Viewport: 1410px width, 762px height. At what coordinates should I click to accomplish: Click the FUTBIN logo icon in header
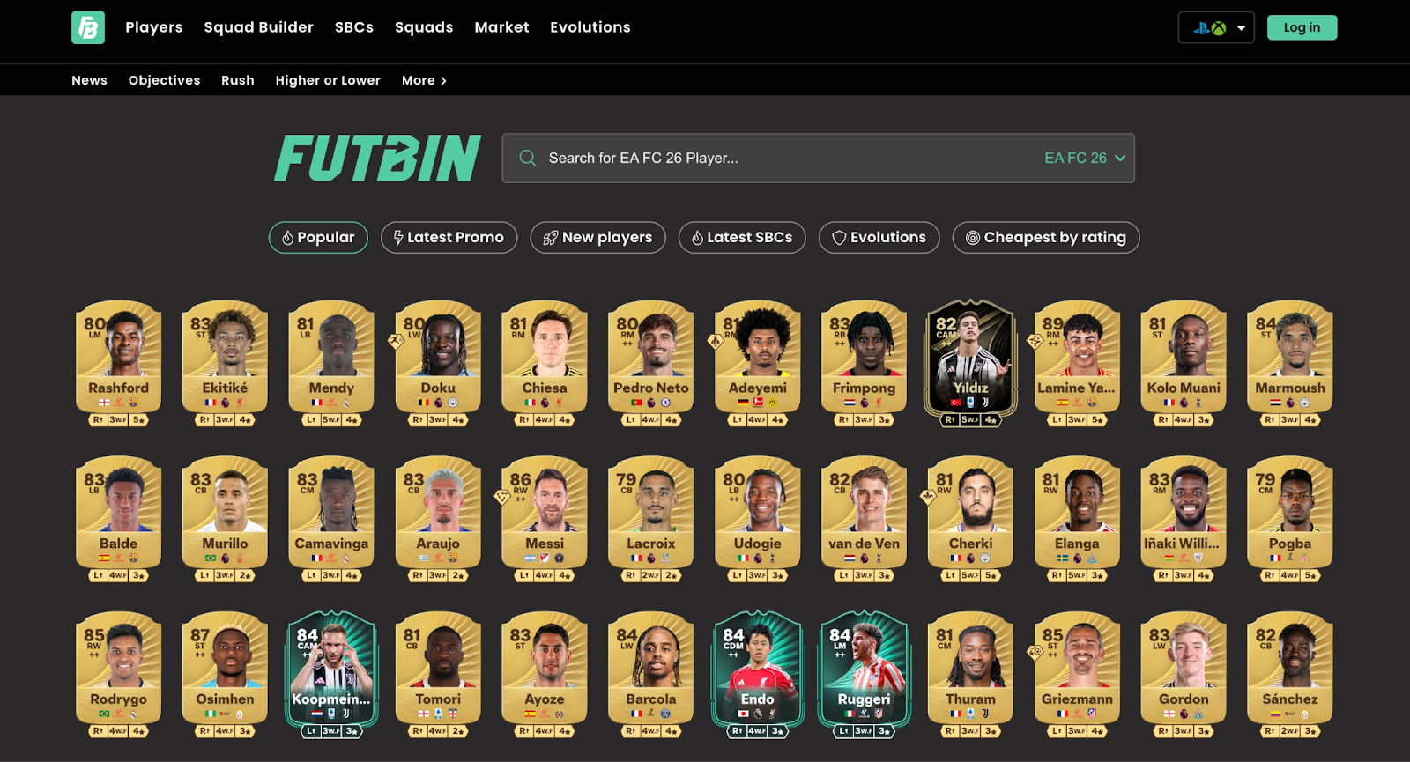88,27
